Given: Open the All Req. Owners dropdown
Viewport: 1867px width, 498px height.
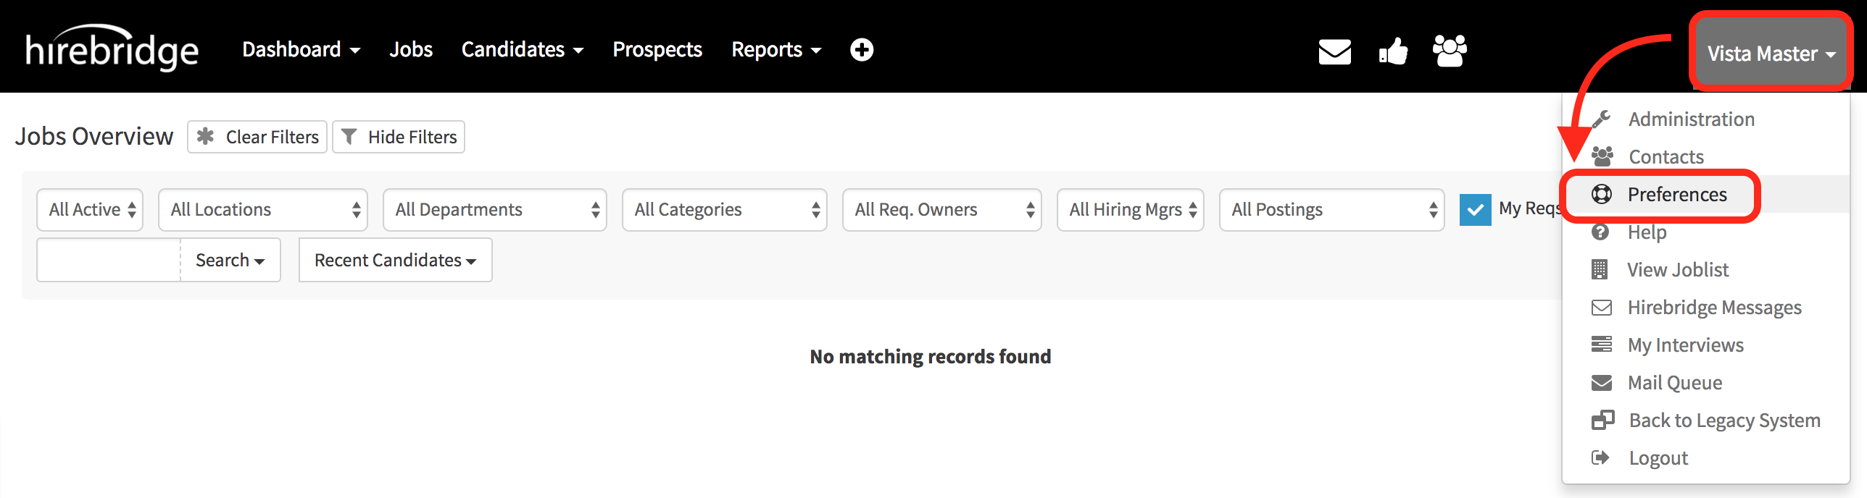Looking at the screenshot, I should tap(941, 210).
